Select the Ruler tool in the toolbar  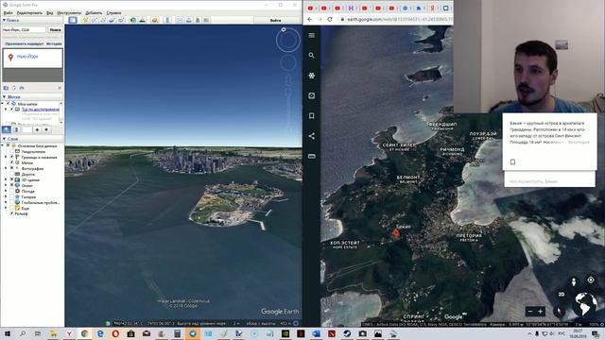[167, 20]
